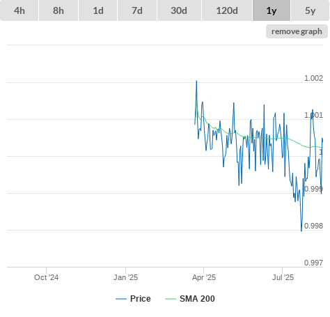
Task: Click the remove graph button
Action: pos(297,31)
